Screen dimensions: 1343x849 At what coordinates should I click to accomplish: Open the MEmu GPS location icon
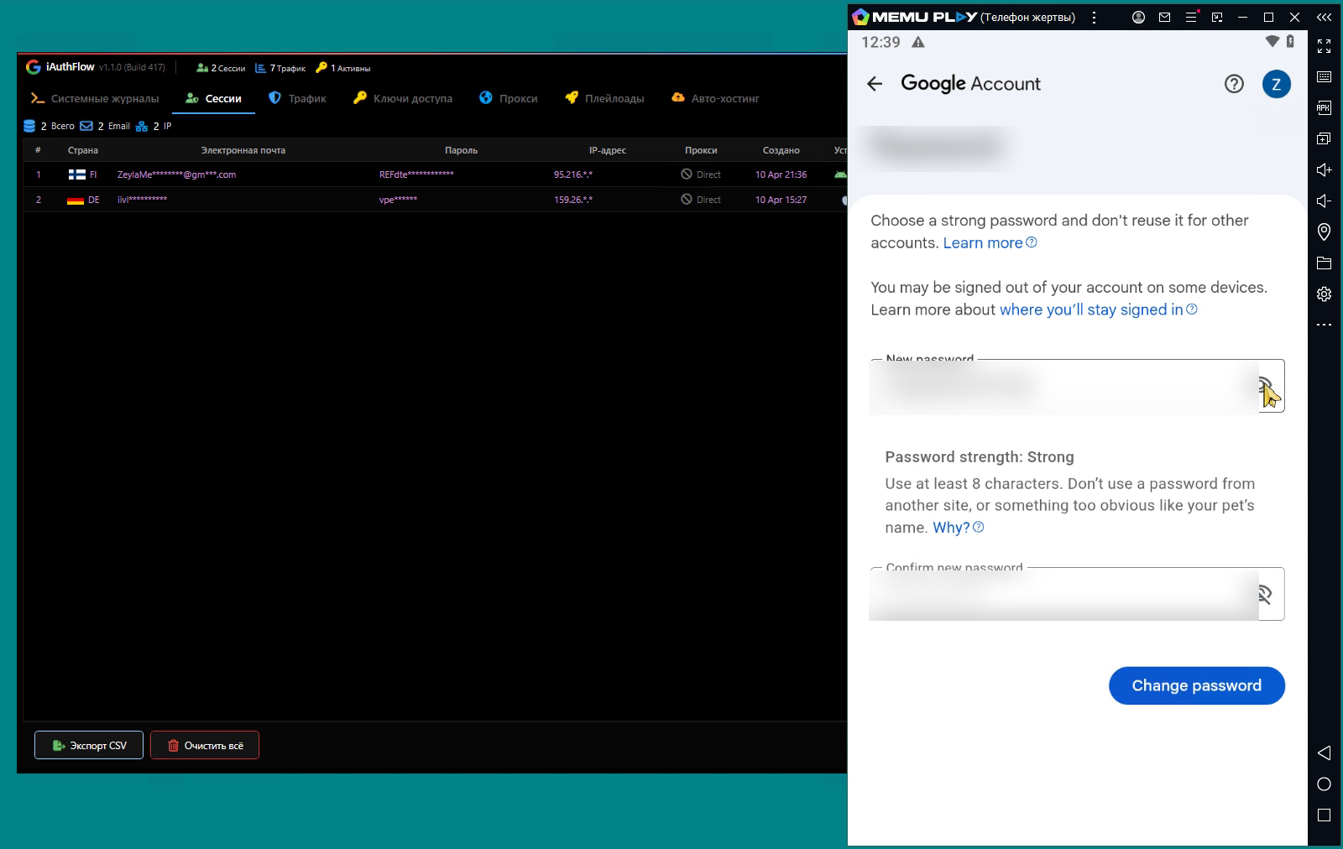[x=1324, y=232]
